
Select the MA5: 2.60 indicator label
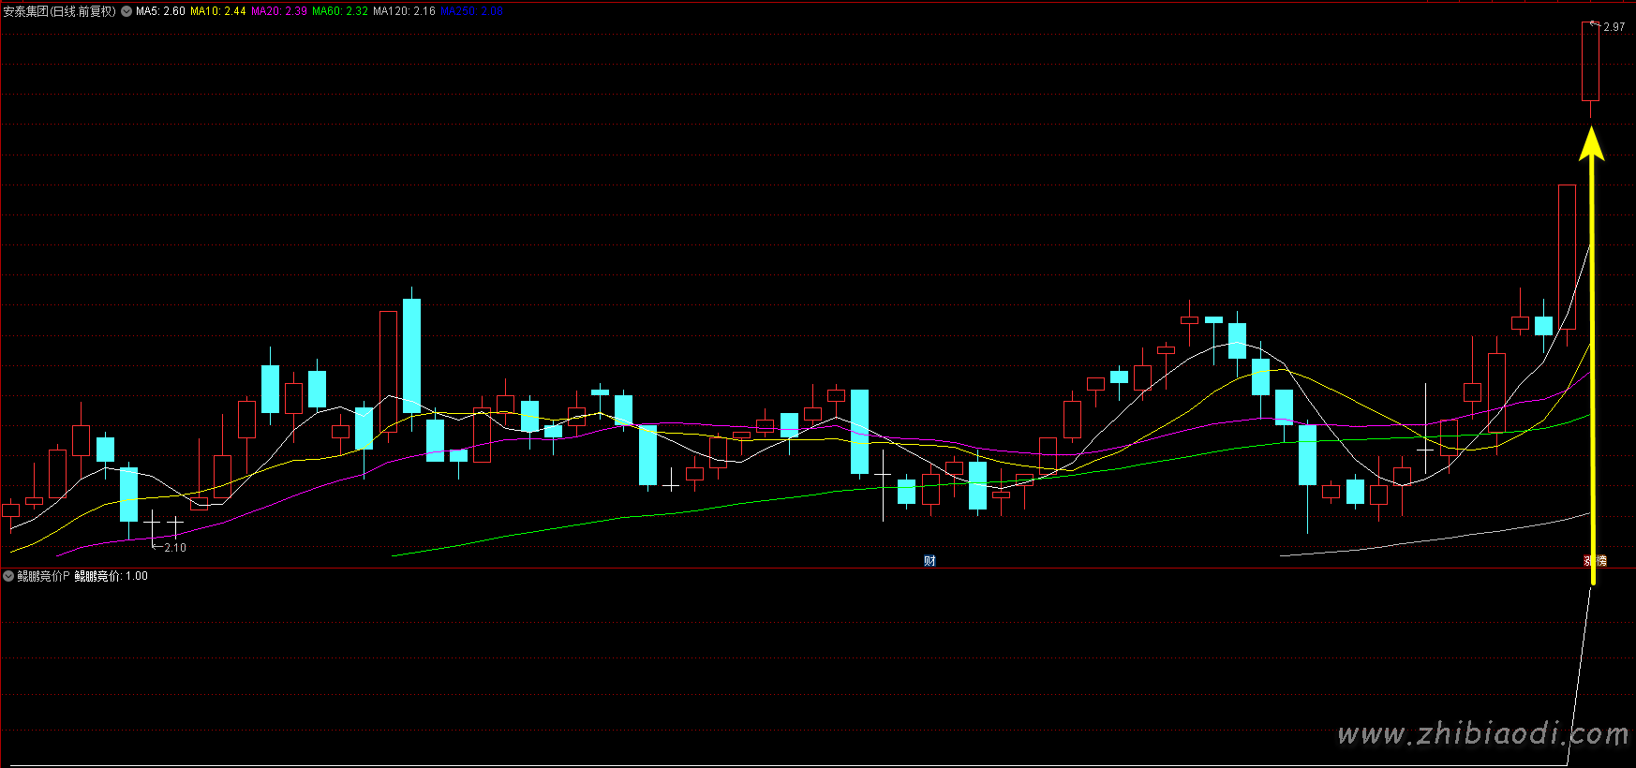tap(160, 11)
